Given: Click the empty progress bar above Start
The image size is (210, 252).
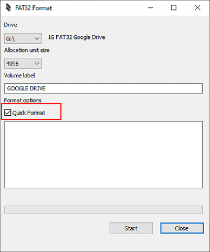Looking at the screenshot, I should pyautogui.click(x=103, y=210).
